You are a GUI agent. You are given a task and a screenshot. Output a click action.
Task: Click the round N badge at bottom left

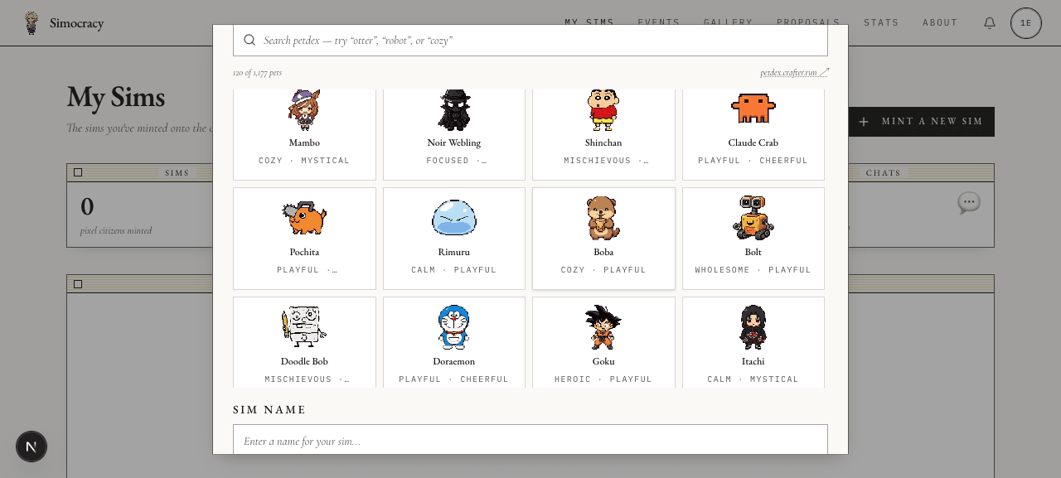coord(31,447)
